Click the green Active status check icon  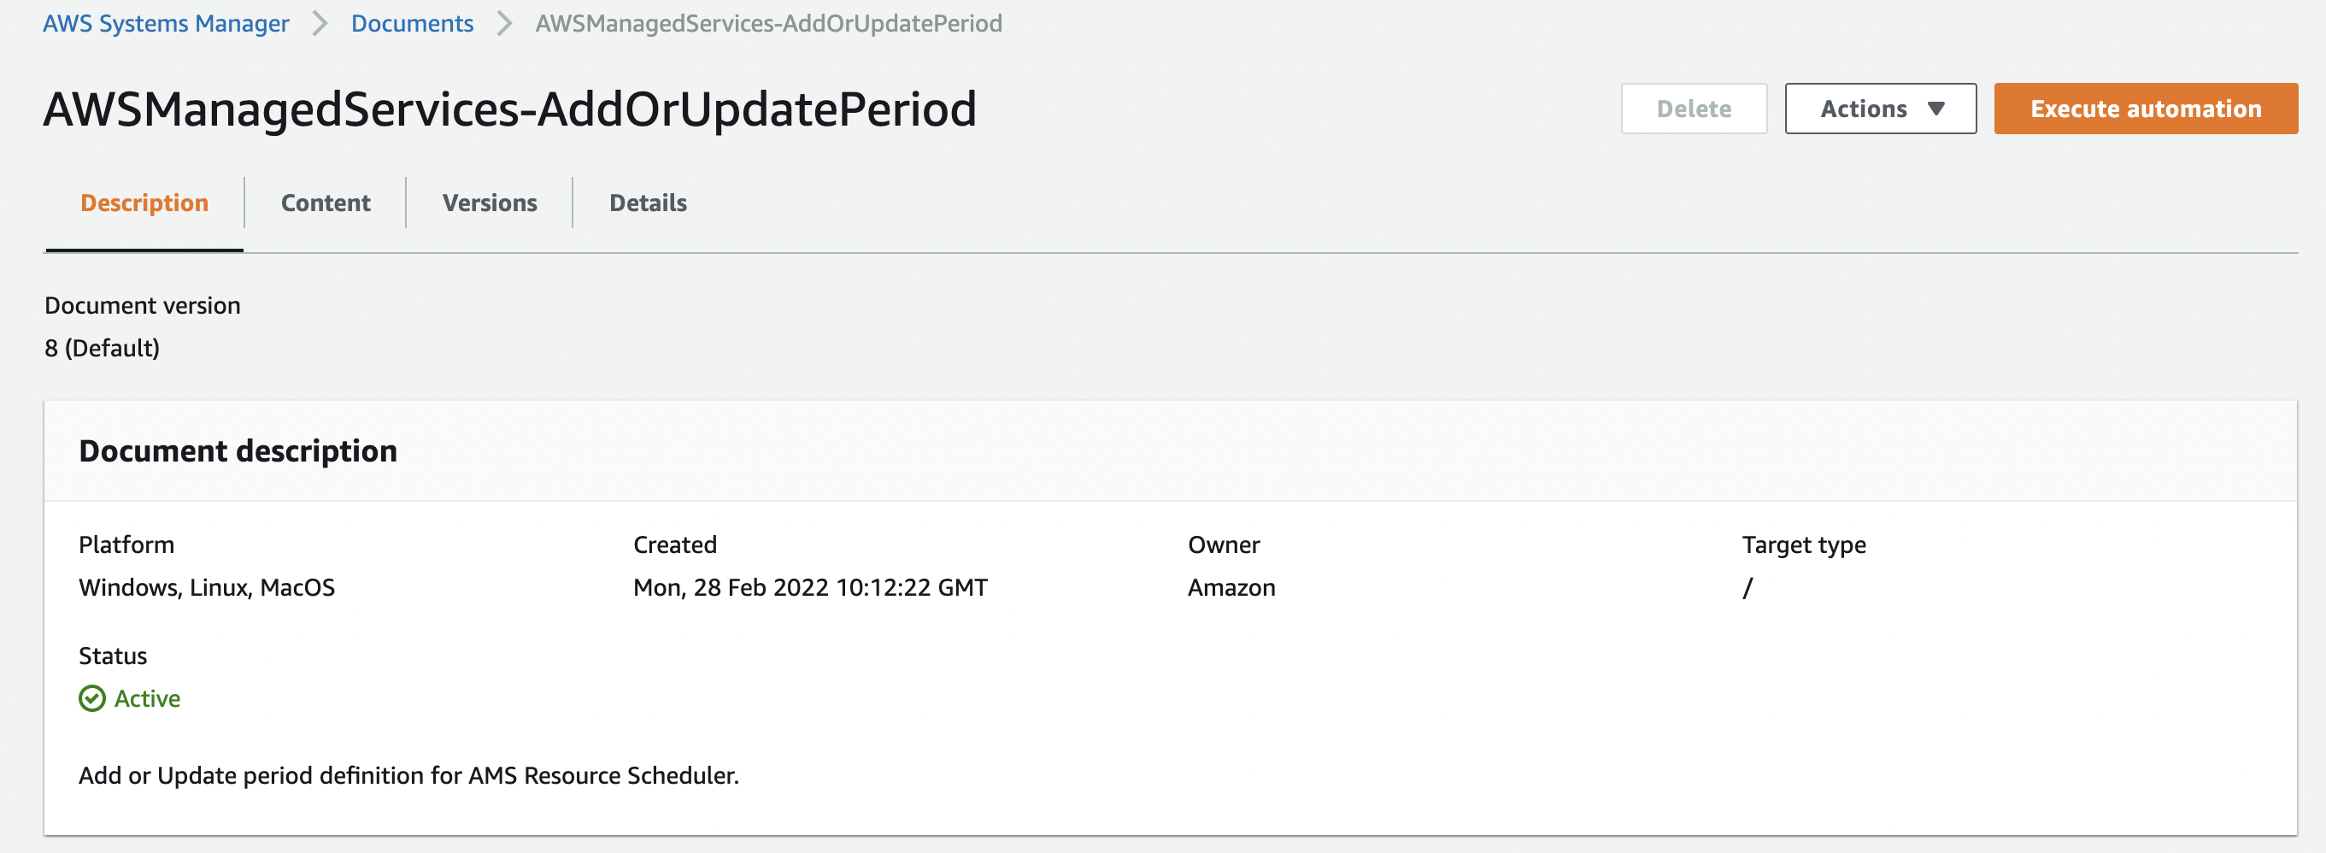91,697
